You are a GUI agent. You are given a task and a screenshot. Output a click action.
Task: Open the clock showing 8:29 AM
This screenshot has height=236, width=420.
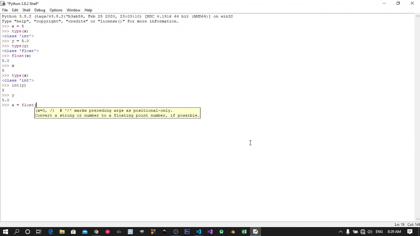(x=394, y=232)
